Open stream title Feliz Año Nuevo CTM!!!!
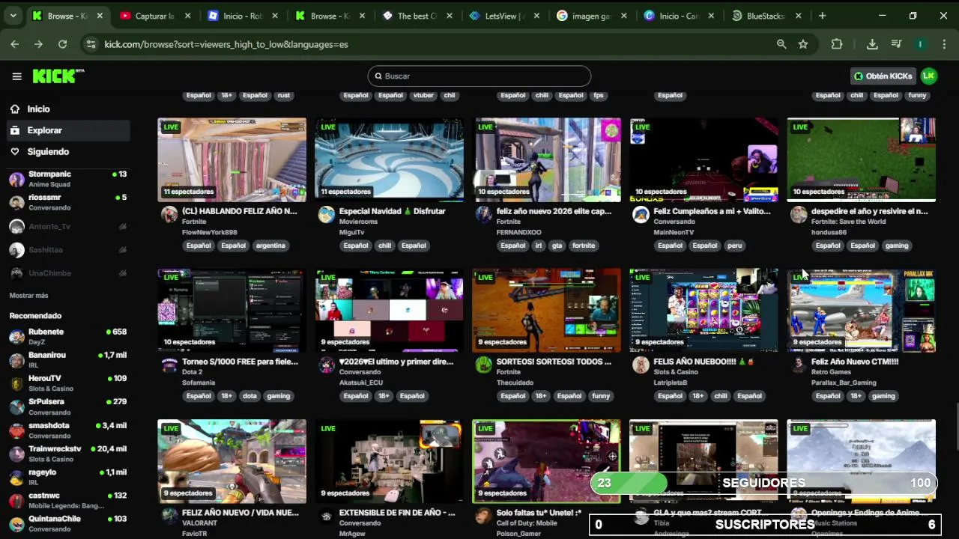 (855, 362)
